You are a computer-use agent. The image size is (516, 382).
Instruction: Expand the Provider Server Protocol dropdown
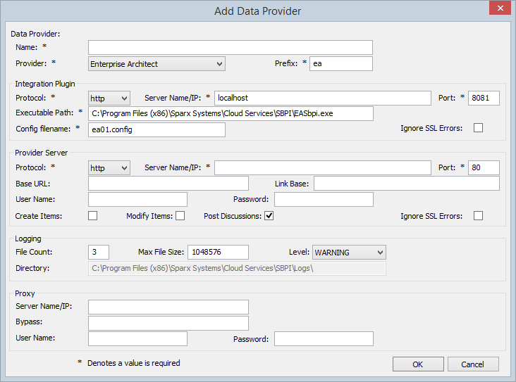[109, 168]
